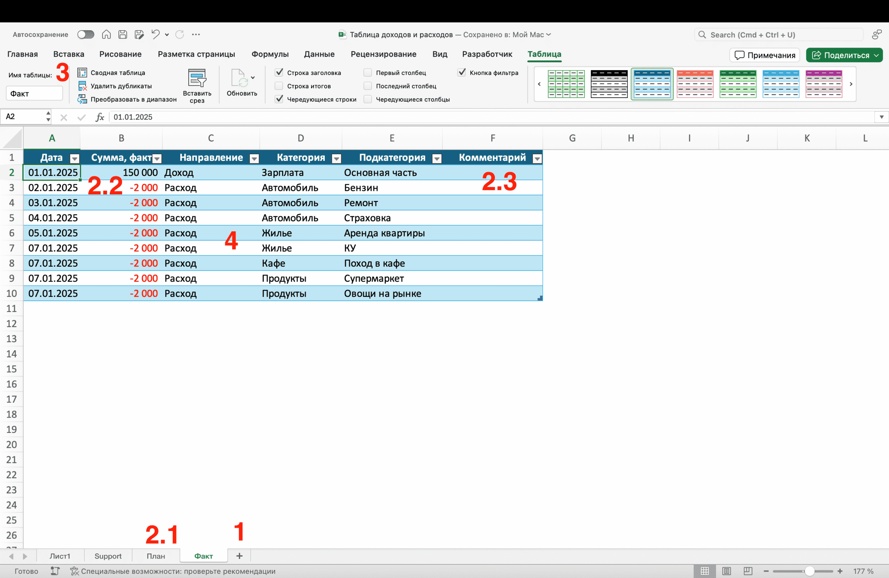
Task: Switch to the Support sheet tab
Action: pos(108,556)
